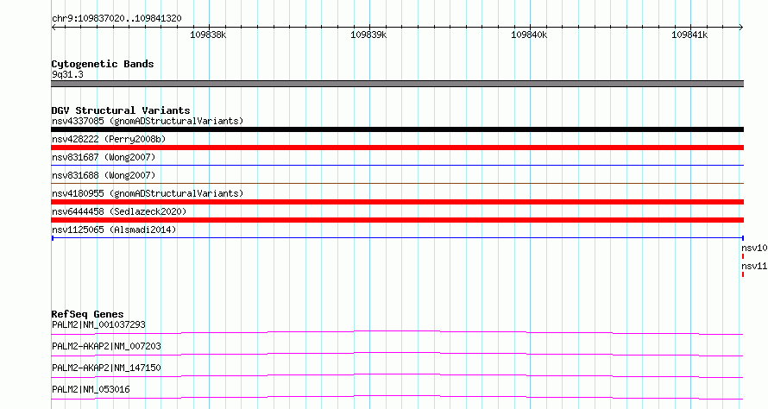This screenshot has width=768, height=409.
Task: Click the black bar for nsv4337085
Action: tap(397, 129)
